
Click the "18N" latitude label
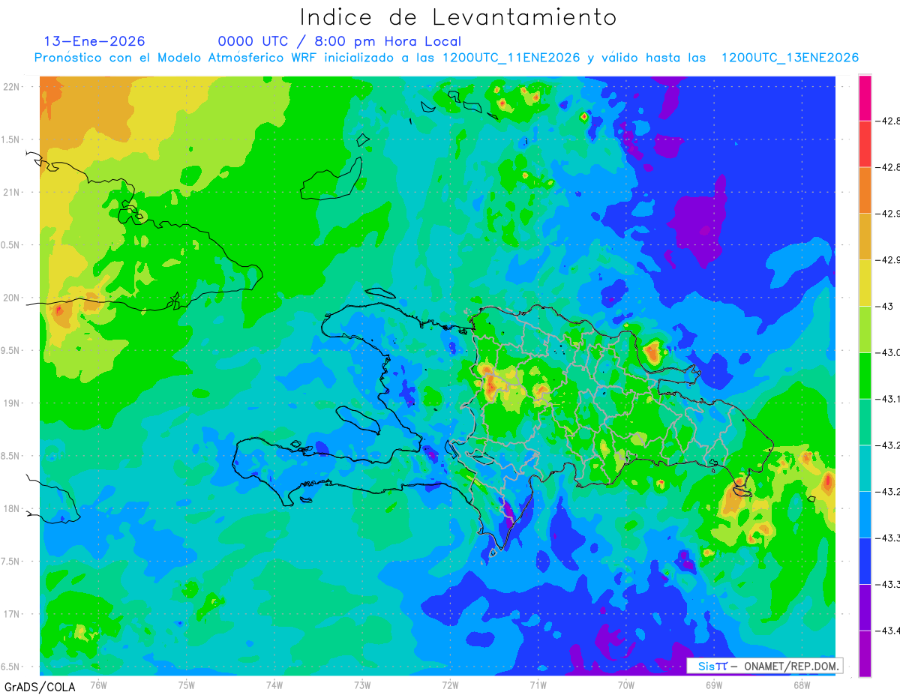point(13,508)
